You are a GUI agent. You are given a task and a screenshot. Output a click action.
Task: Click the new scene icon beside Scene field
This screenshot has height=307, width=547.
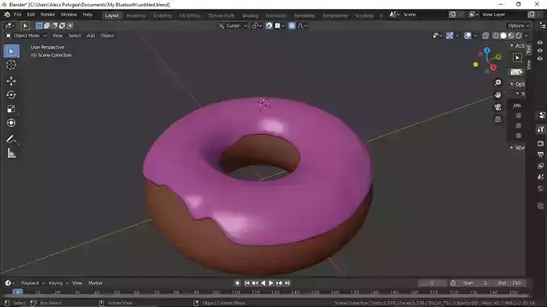(452, 15)
